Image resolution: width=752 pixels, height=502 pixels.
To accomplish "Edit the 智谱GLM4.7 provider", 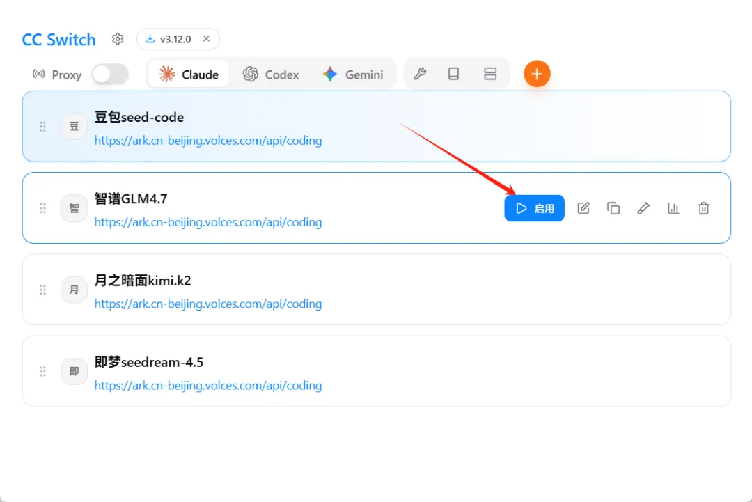I will 583,208.
